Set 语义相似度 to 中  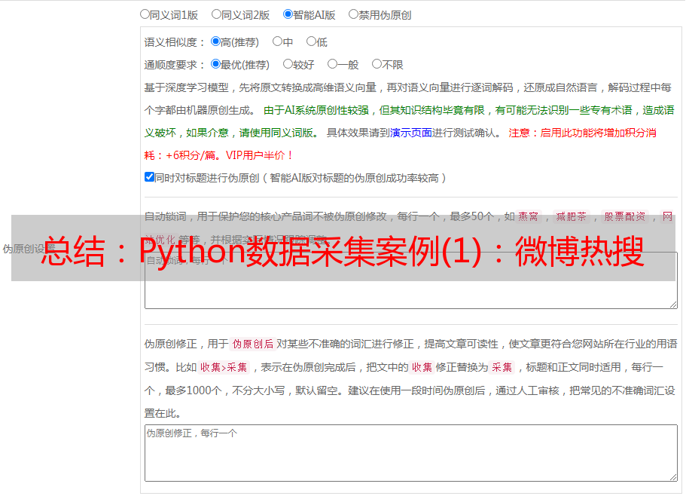click(277, 41)
